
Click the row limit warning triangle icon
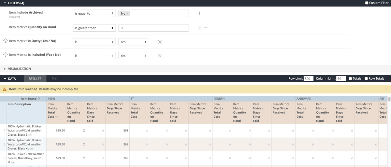[x=5, y=89]
